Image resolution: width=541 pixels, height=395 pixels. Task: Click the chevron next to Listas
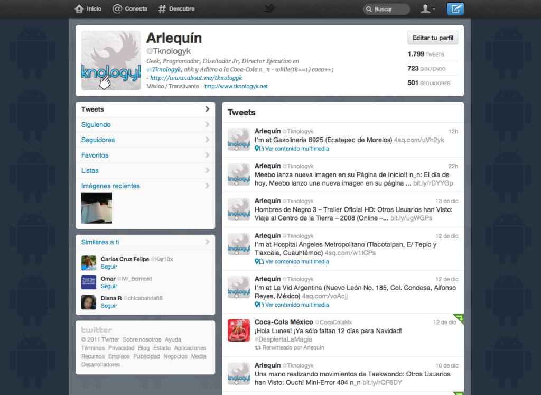pos(207,170)
